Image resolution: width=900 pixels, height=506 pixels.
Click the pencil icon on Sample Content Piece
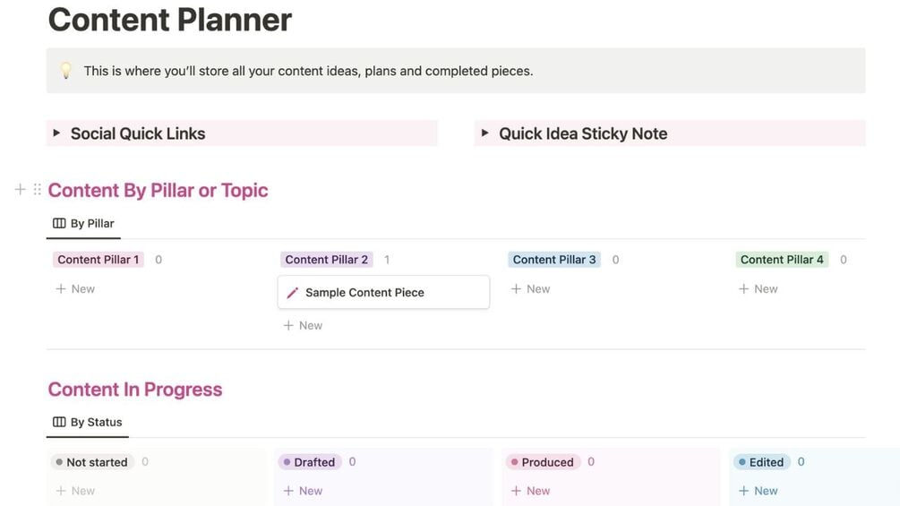tap(292, 293)
